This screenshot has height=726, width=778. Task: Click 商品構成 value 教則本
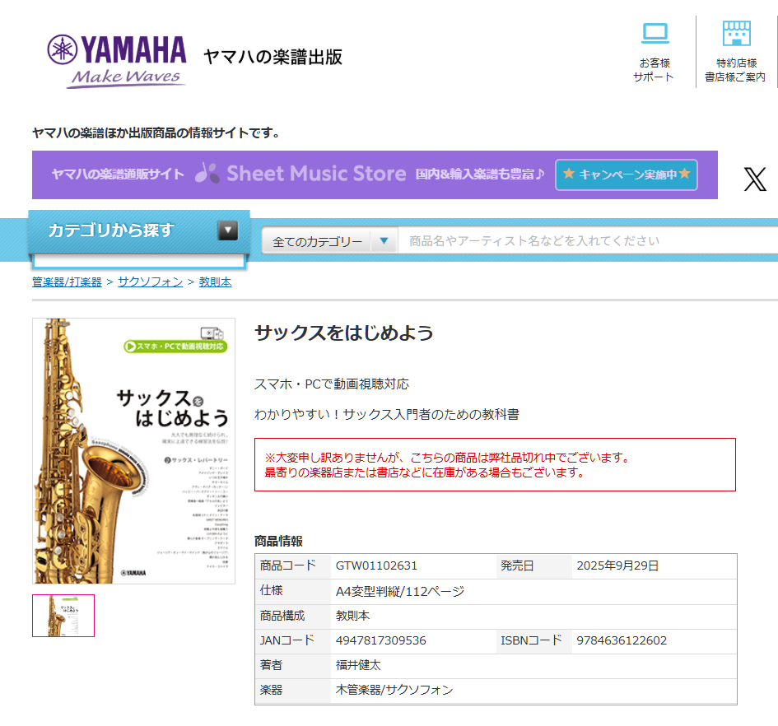pyautogui.click(x=353, y=616)
